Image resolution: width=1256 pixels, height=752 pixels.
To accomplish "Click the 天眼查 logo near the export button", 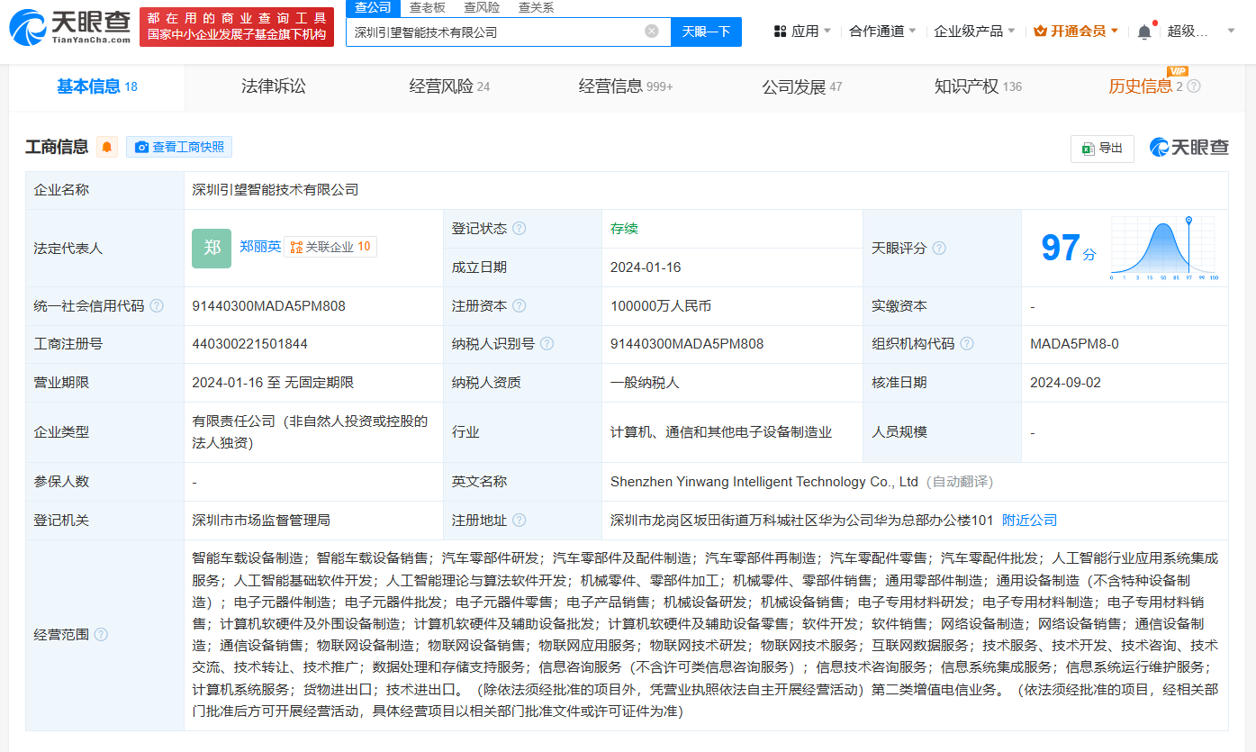I will coord(1188,148).
